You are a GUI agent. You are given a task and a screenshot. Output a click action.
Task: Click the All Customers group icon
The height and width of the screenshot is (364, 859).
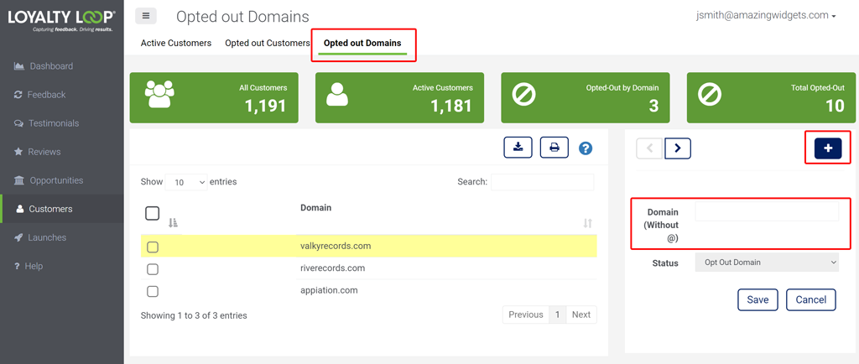(x=159, y=93)
